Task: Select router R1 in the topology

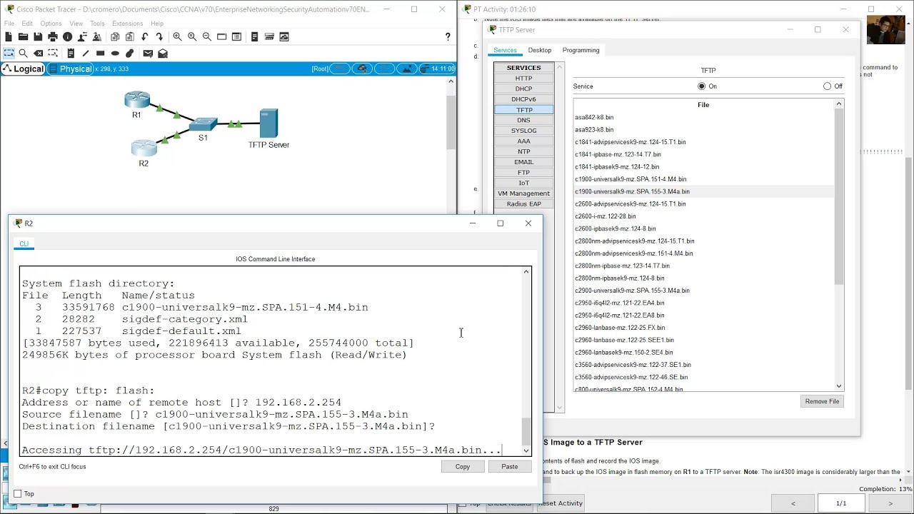Action: tap(137, 100)
